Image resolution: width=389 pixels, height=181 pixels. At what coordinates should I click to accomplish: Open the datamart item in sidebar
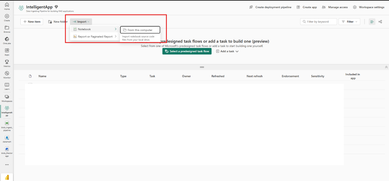(7, 139)
